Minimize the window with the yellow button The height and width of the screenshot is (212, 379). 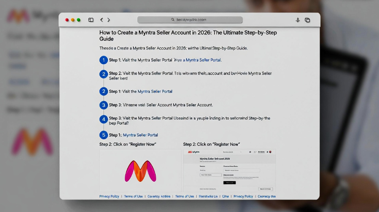[x=73, y=20]
